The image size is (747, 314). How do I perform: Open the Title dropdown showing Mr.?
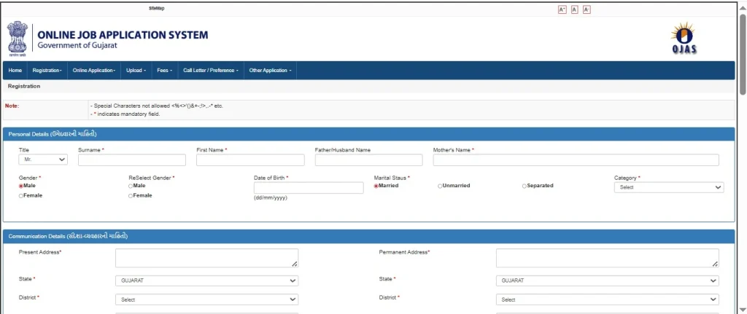(43, 160)
